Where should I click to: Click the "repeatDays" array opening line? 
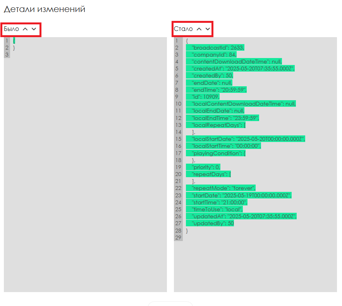(x=211, y=174)
